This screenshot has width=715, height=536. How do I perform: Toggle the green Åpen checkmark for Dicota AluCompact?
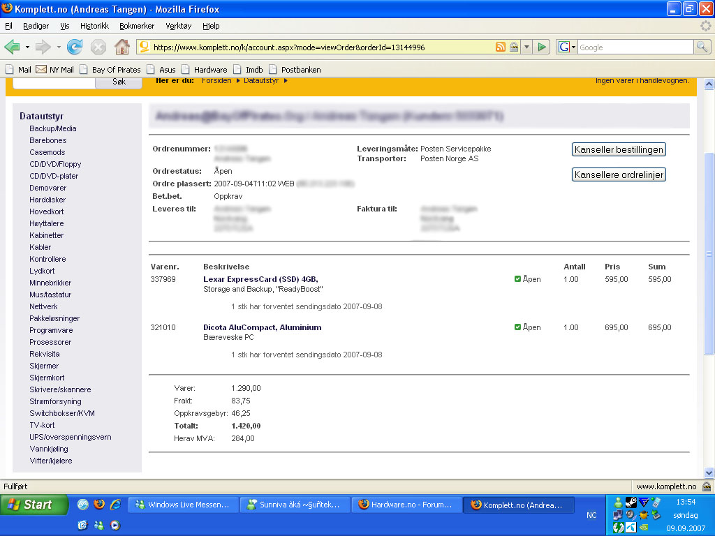517,327
